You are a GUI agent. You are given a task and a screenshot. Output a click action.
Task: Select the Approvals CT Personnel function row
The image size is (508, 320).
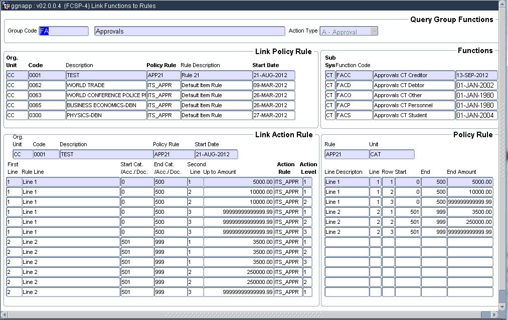[x=414, y=105]
